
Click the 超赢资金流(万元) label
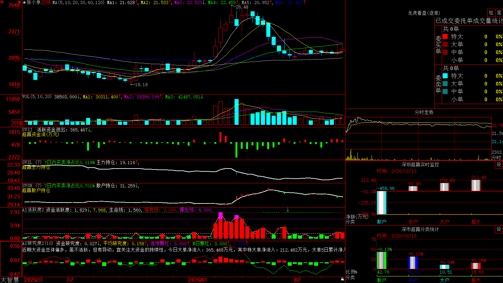click(41, 134)
